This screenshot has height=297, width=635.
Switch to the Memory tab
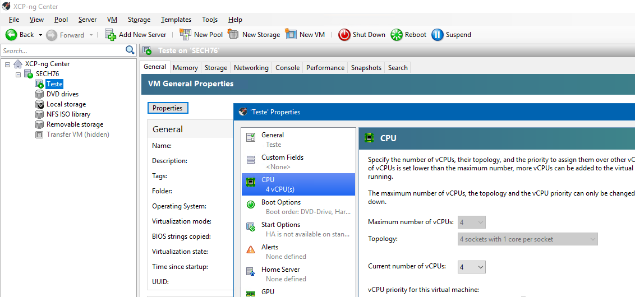tap(185, 68)
